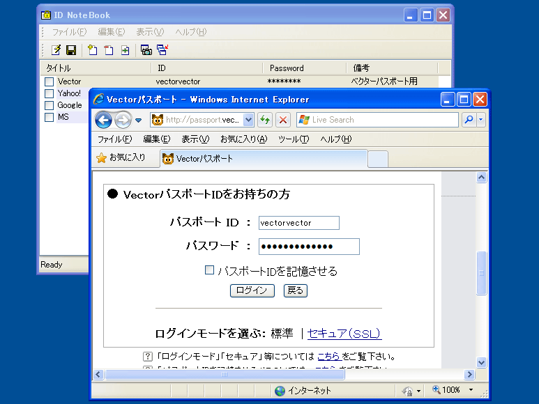Click the camera window capture icon

coord(146,50)
